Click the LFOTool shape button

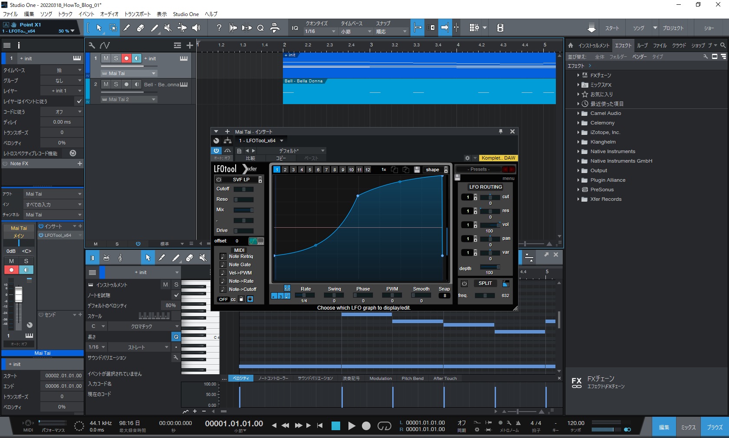pyautogui.click(x=432, y=170)
